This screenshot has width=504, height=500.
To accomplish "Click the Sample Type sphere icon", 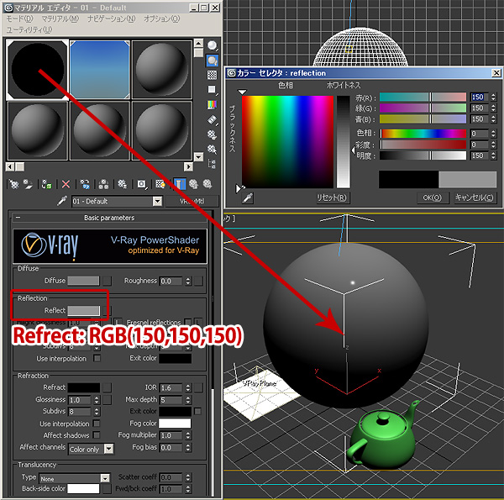I will click(x=213, y=46).
